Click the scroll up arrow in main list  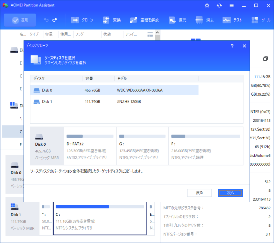click(157, 33)
